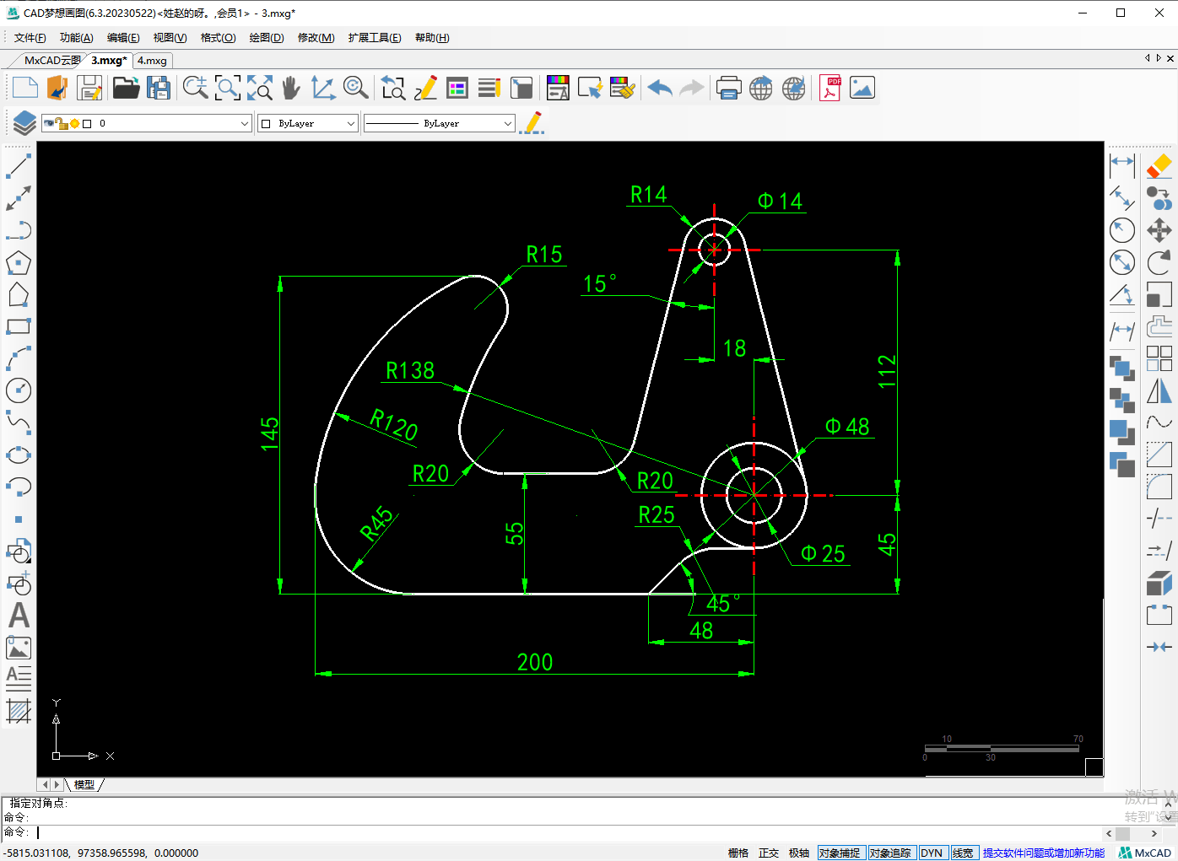Click the tab strip close X
This screenshot has width=1178, height=861.
point(1170,58)
